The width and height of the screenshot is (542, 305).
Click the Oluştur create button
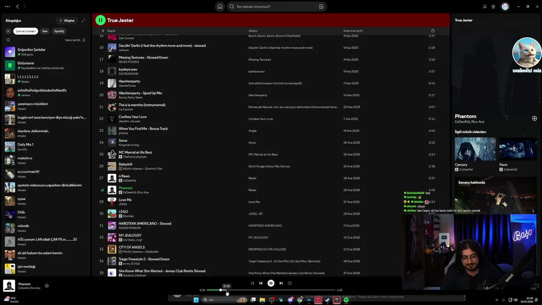(67, 20)
